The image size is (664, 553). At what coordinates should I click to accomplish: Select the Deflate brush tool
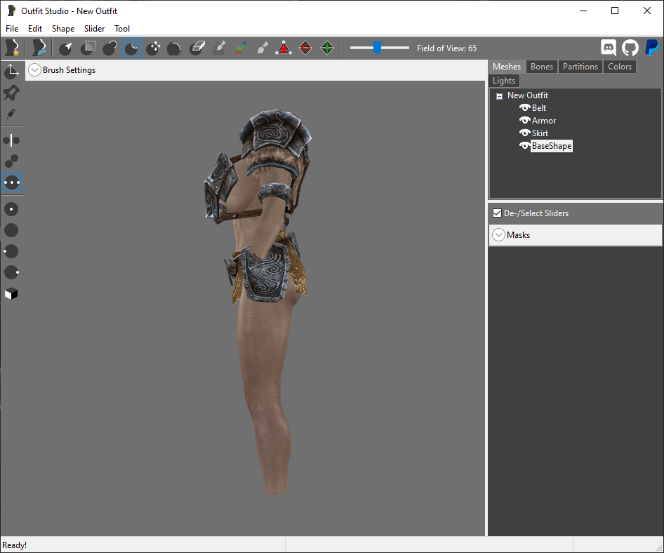pos(132,48)
